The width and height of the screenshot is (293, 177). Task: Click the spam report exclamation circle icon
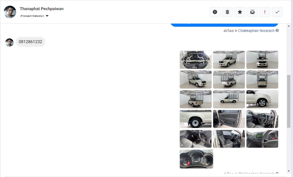pyautogui.click(x=215, y=12)
